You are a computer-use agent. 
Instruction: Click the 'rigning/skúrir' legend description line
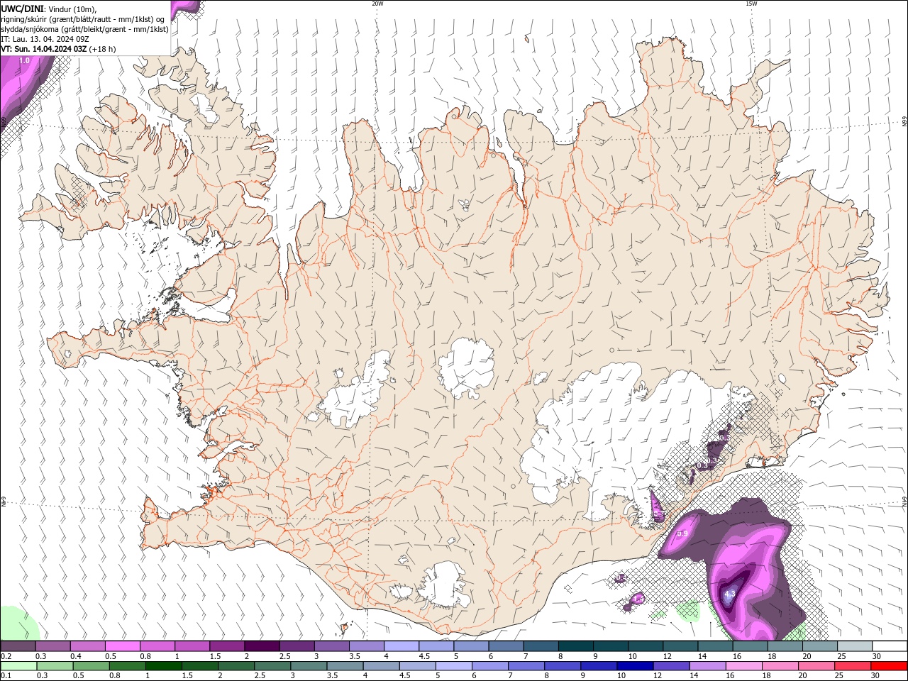(x=83, y=19)
